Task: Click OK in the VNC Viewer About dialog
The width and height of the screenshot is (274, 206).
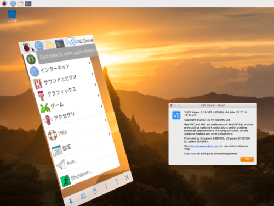Action: pyautogui.click(x=247, y=159)
